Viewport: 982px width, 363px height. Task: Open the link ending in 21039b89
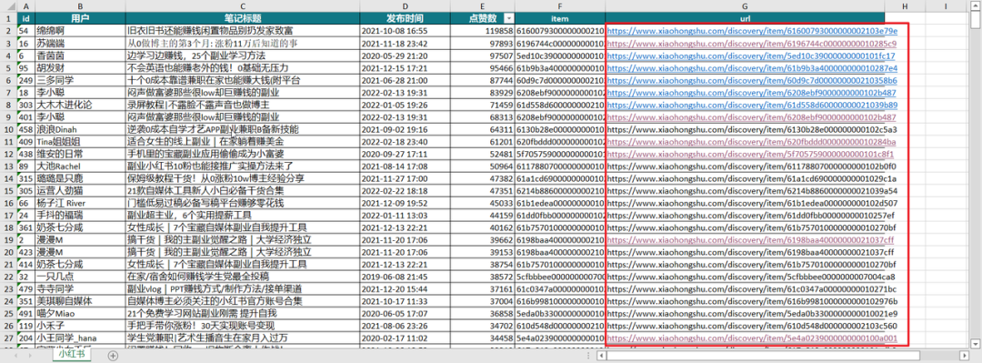pos(752,106)
